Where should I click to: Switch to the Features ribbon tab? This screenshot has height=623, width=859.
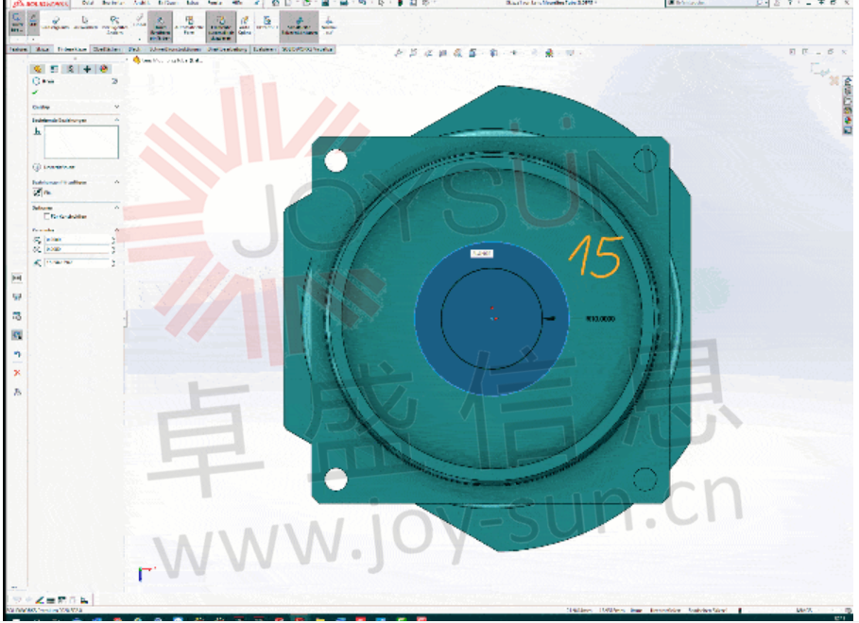pyautogui.click(x=16, y=46)
